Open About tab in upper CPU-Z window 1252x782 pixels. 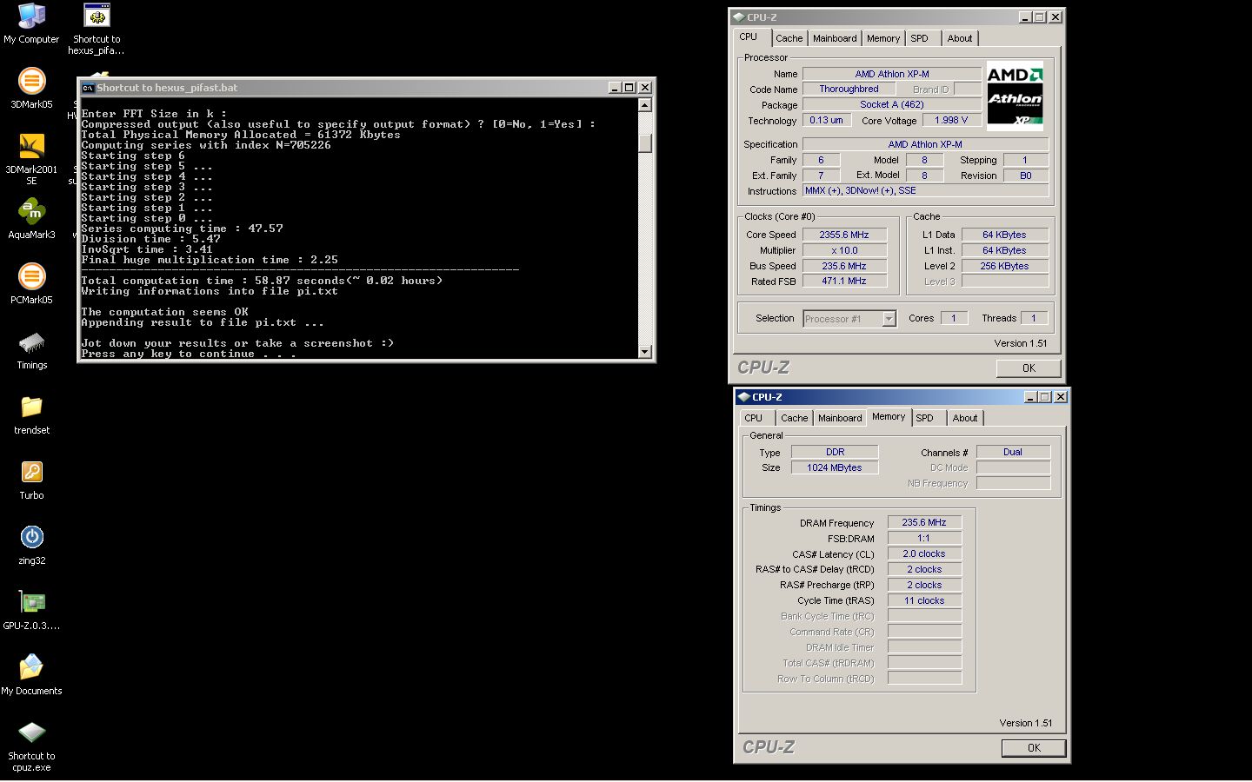[960, 38]
